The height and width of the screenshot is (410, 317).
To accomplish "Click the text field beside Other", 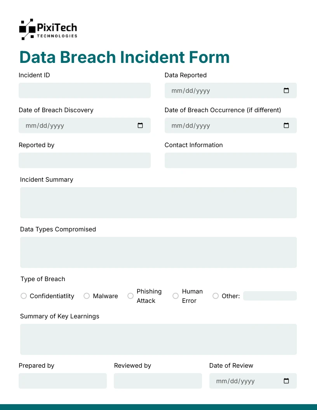I will pyautogui.click(x=270, y=296).
